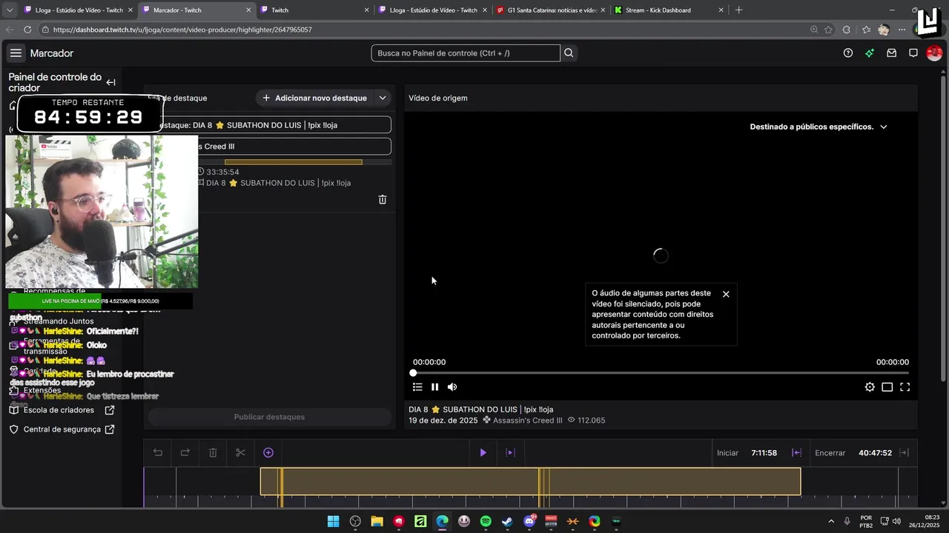
Task: Enter fullscreen in video player
Action: click(905, 386)
